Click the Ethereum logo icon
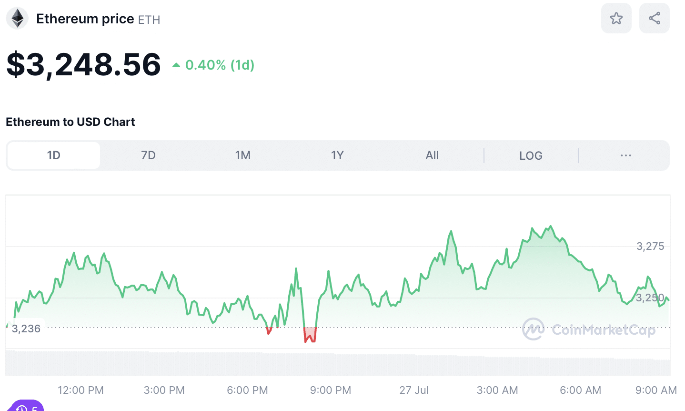685x411 pixels. pyautogui.click(x=18, y=19)
